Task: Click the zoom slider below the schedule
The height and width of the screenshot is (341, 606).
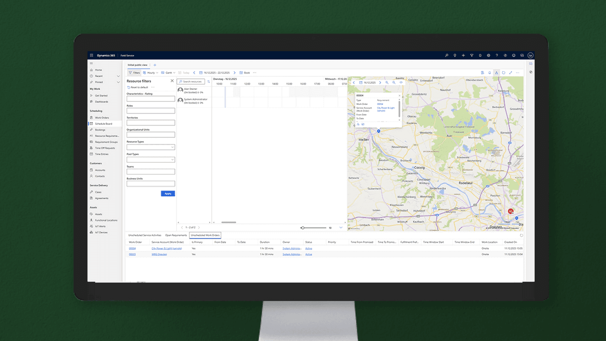Action: (x=314, y=228)
